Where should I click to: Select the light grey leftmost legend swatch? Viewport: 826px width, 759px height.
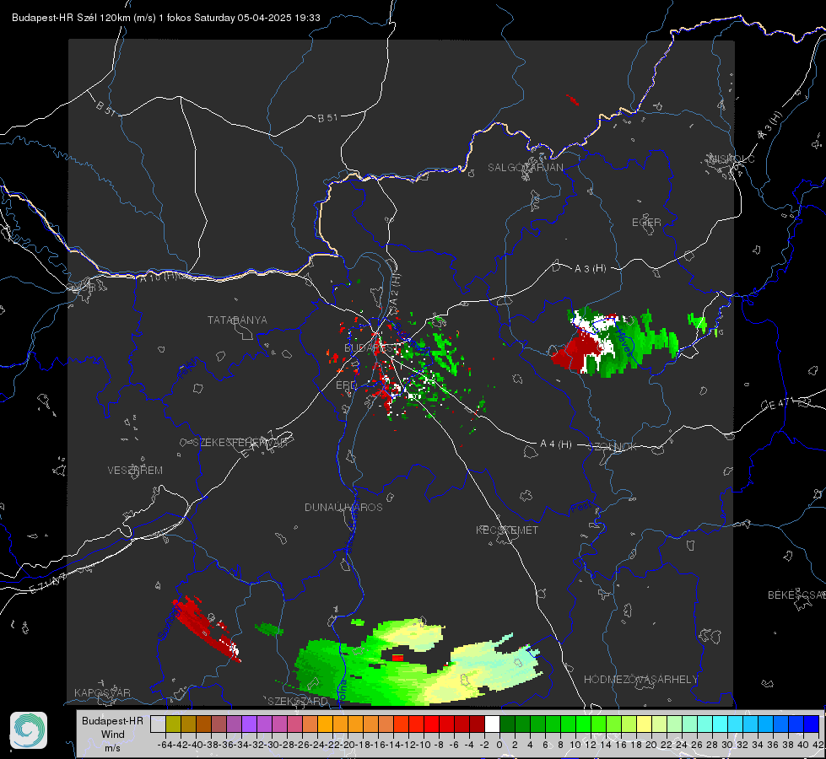[x=158, y=724]
